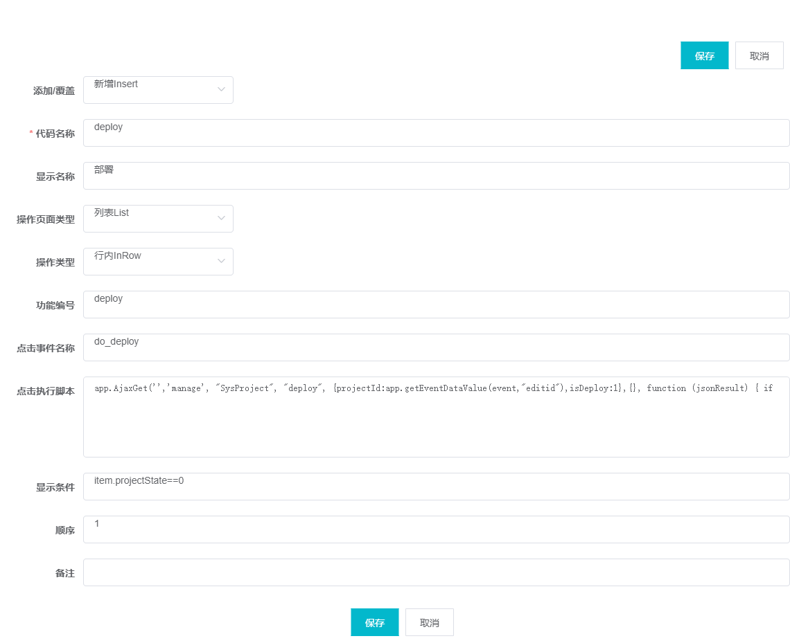Click the empty 备注 remarks input

(437, 572)
